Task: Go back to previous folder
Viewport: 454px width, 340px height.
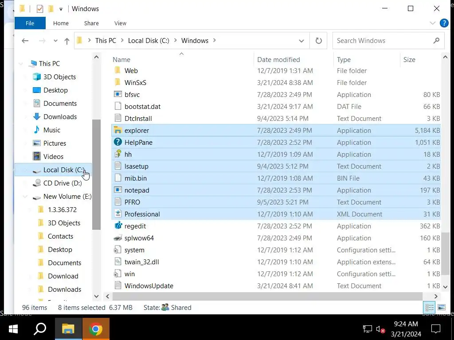Action: point(25,41)
